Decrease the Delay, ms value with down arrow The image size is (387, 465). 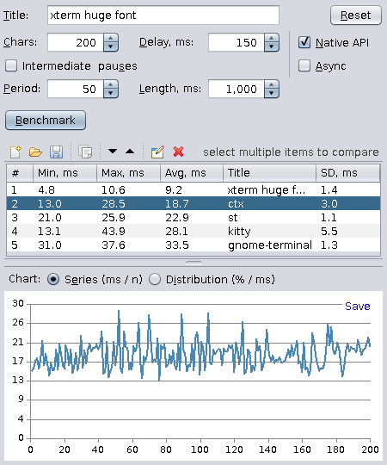point(272,46)
